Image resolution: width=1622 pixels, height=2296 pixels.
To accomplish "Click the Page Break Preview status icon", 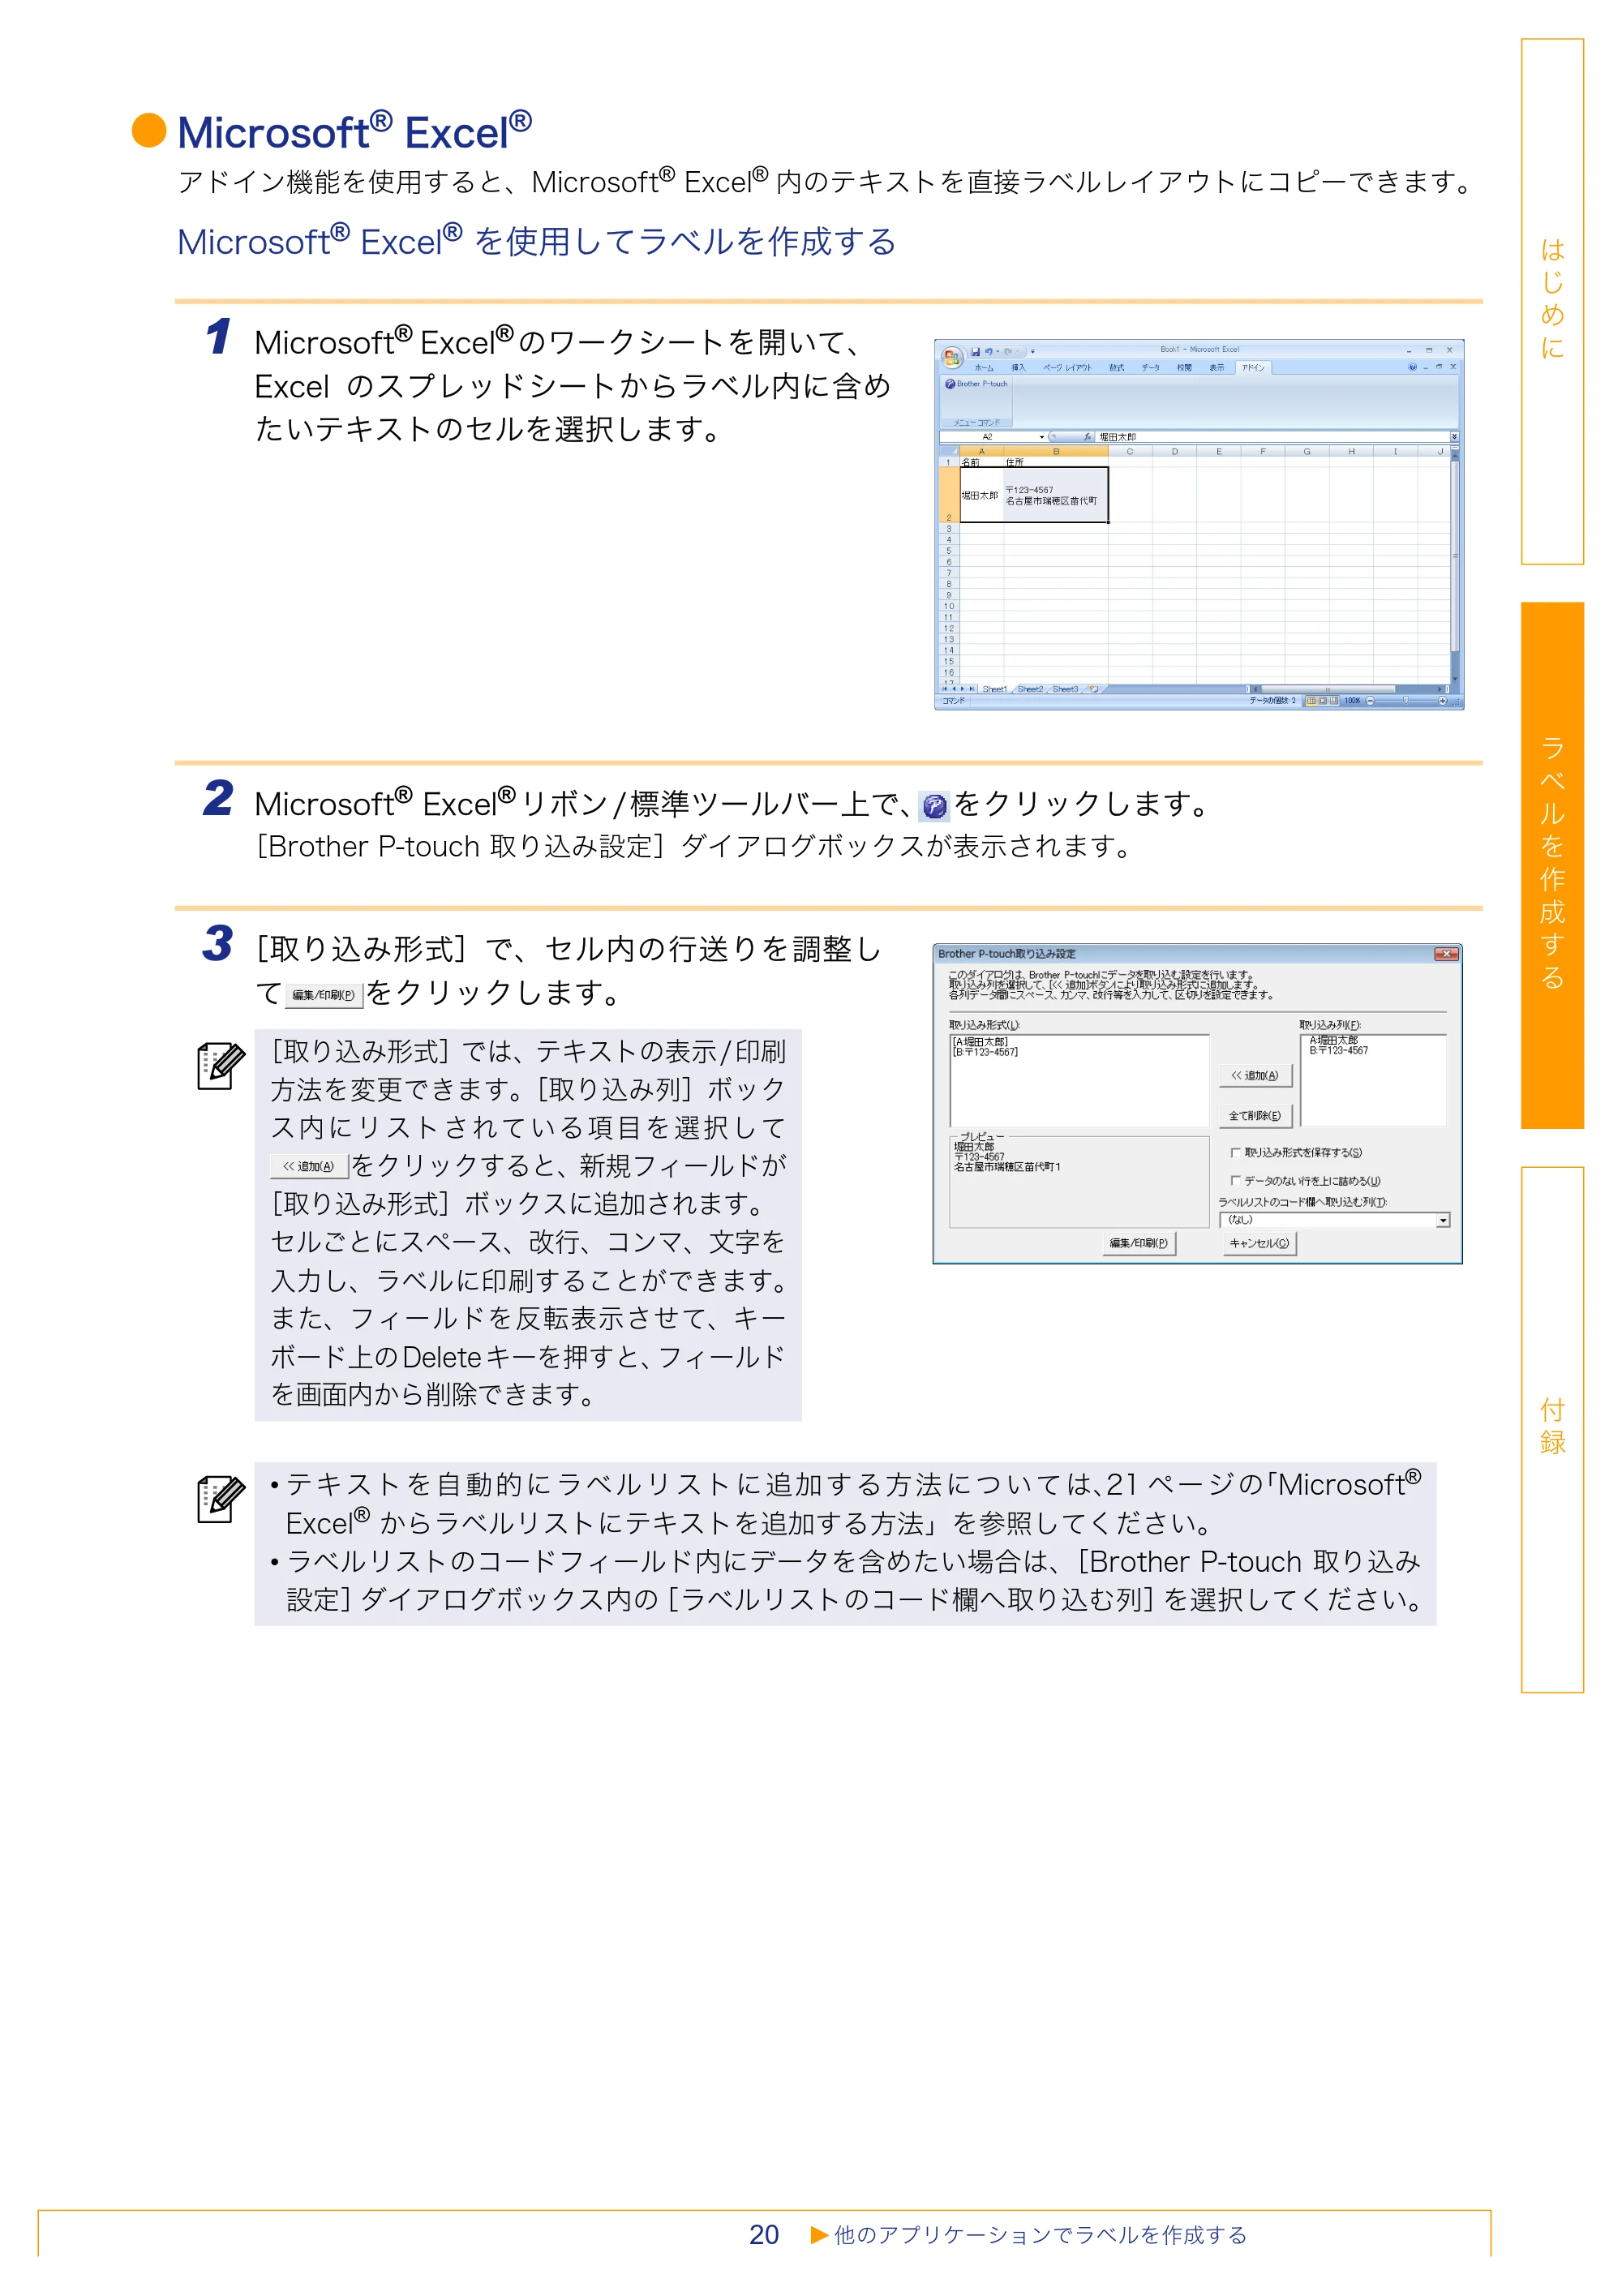I will 1334,701.
